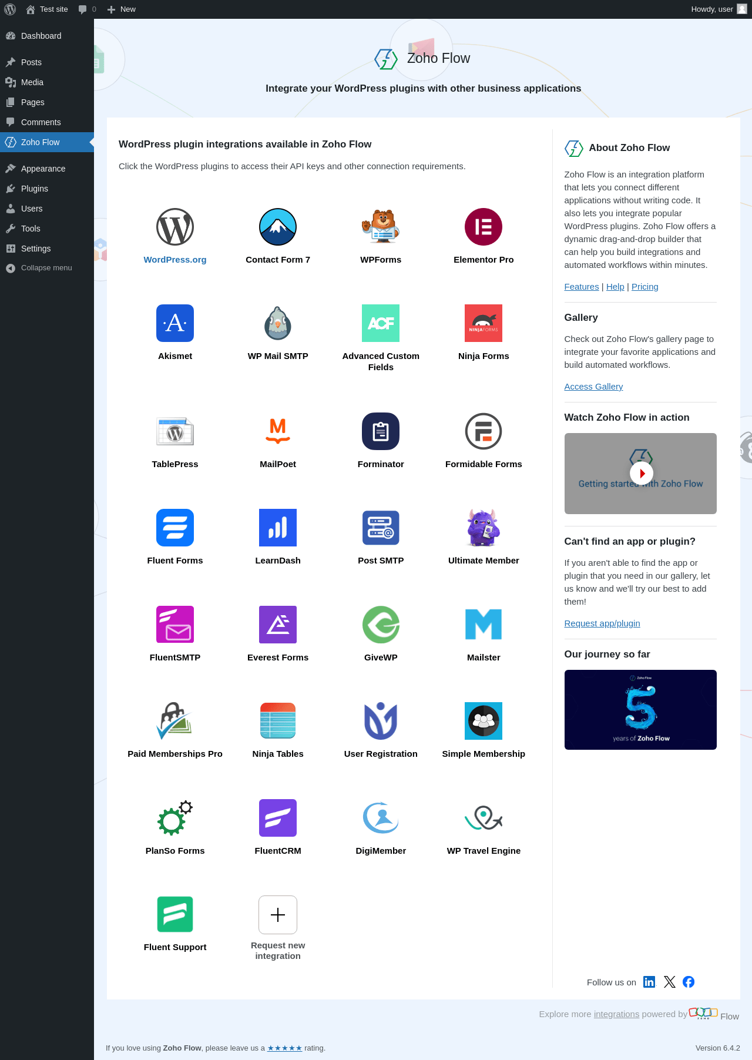Screen dimensions: 752x1060
Task: Select the MailPoet icon
Action: 278,431
